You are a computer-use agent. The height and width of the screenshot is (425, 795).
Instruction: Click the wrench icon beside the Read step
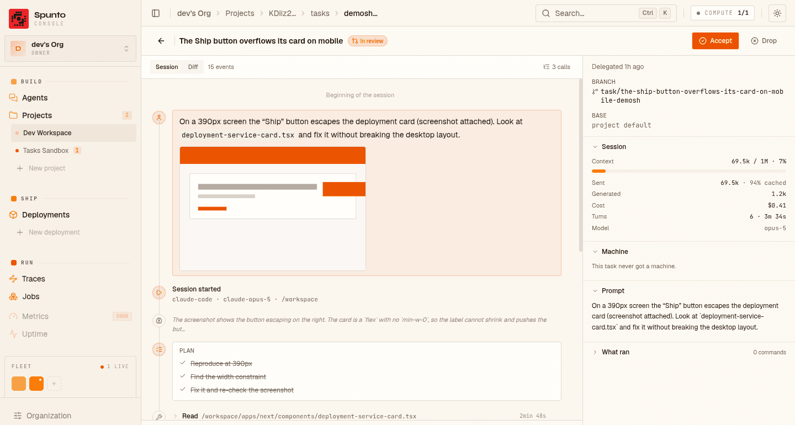coord(159,417)
